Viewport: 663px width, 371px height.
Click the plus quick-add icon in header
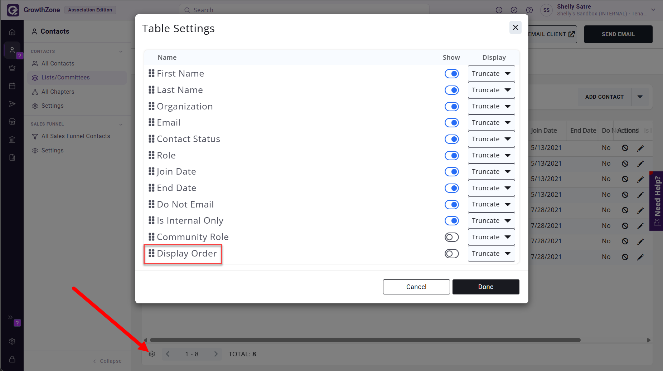coord(499,10)
